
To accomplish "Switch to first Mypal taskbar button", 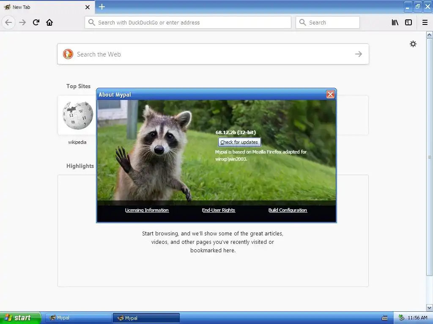I will pos(78,318).
